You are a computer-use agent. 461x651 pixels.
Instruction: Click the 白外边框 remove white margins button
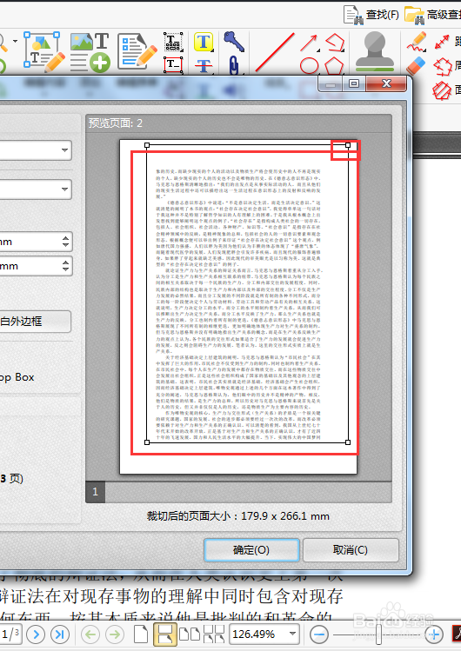(35, 321)
